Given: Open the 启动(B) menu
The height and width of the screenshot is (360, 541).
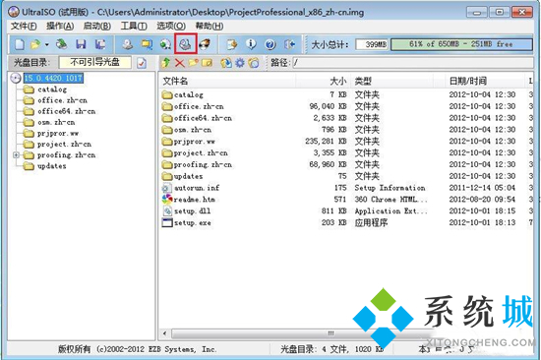Looking at the screenshot, I should pos(97,26).
